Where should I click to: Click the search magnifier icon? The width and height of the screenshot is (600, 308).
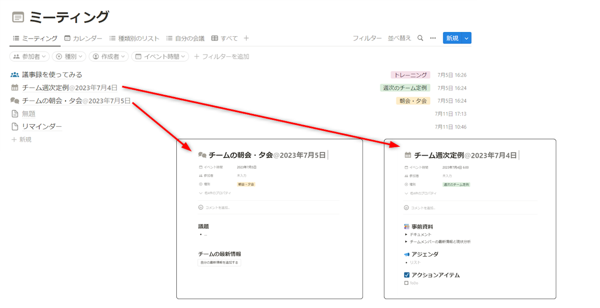click(420, 38)
